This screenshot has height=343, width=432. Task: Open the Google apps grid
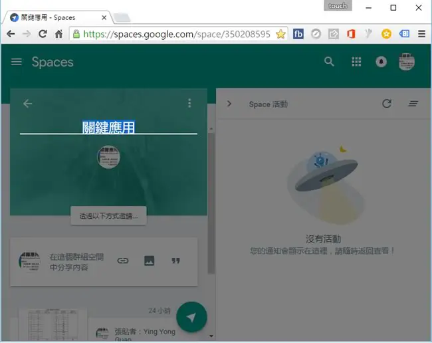coord(356,62)
